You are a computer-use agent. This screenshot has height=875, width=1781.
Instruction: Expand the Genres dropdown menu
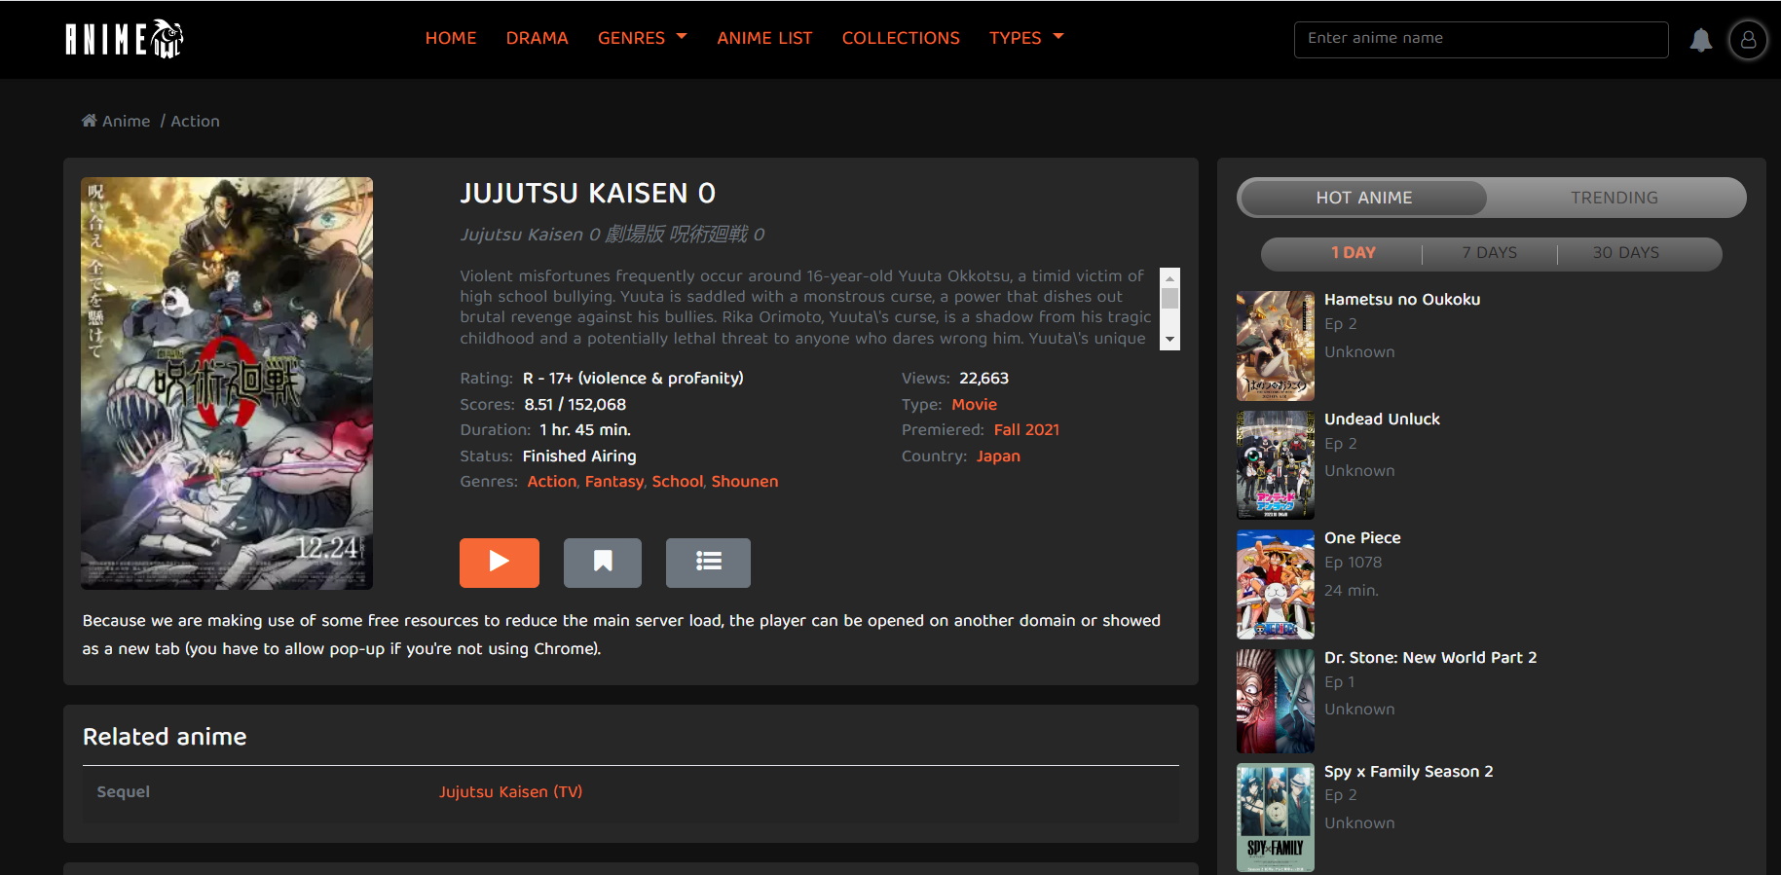tap(642, 38)
